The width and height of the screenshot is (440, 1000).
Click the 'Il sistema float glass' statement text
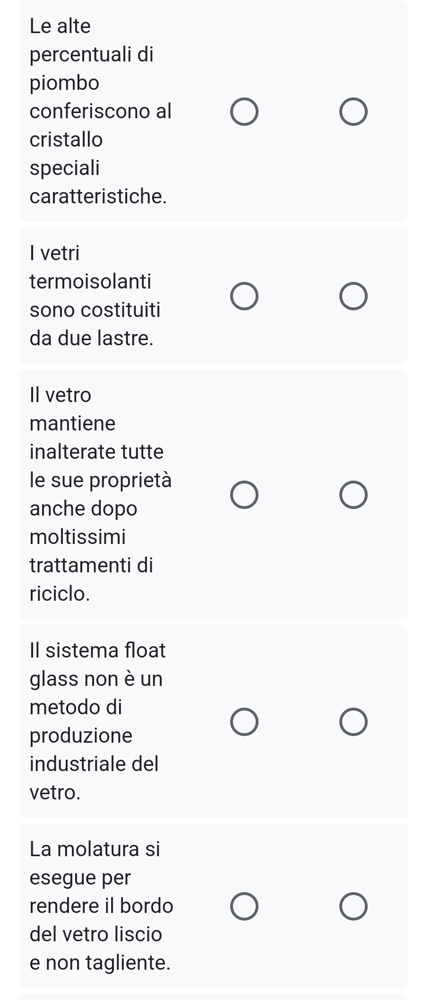[x=97, y=721]
